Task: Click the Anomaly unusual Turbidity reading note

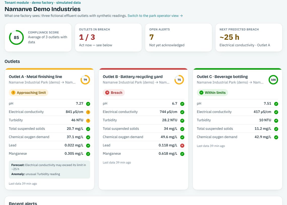Action: [36, 174]
